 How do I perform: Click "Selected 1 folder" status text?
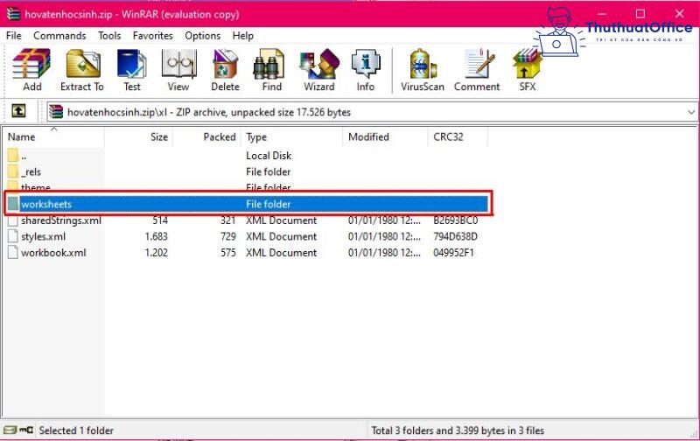(x=76, y=430)
